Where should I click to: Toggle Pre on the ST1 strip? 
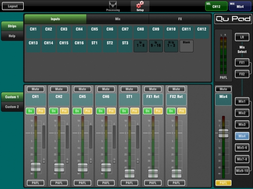(x=134, y=111)
